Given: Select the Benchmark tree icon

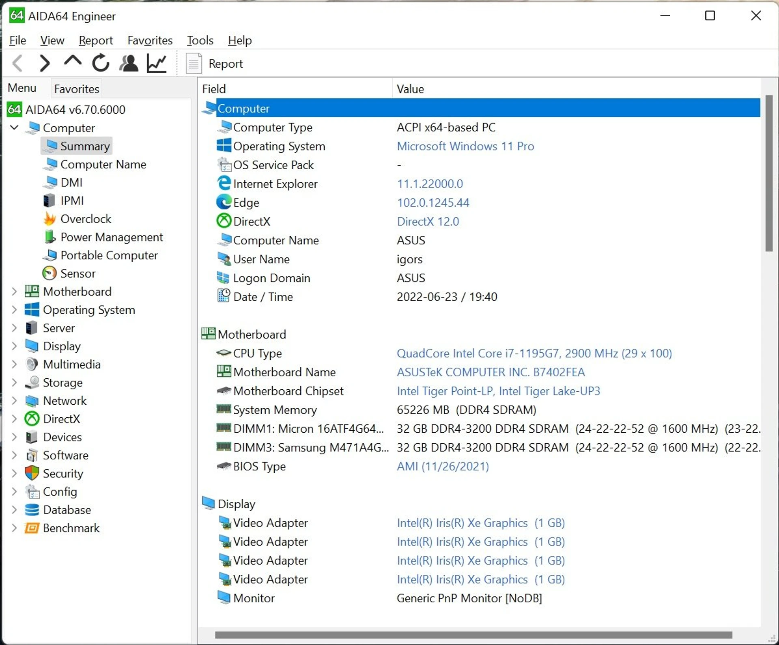Looking at the screenshot, I should tap(32, 528).
